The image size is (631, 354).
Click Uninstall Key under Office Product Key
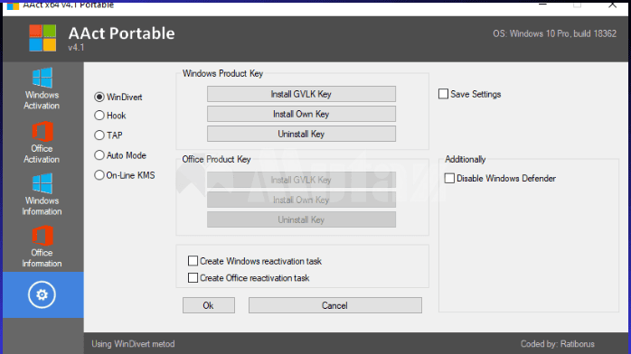click(x=301, y=219)
